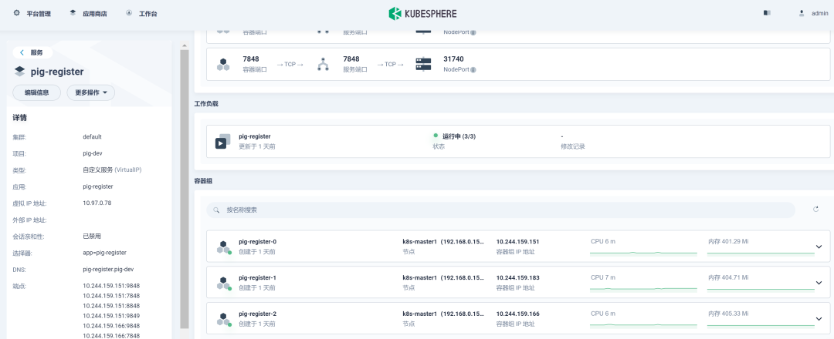Go back to 服务 list
This screenshot has height=339, width=834.
pos(32,52)
